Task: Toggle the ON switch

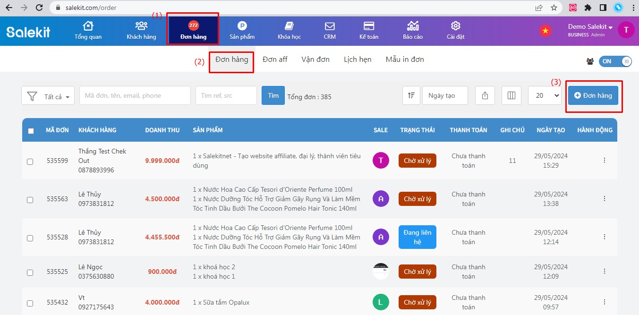Action: 615,61
